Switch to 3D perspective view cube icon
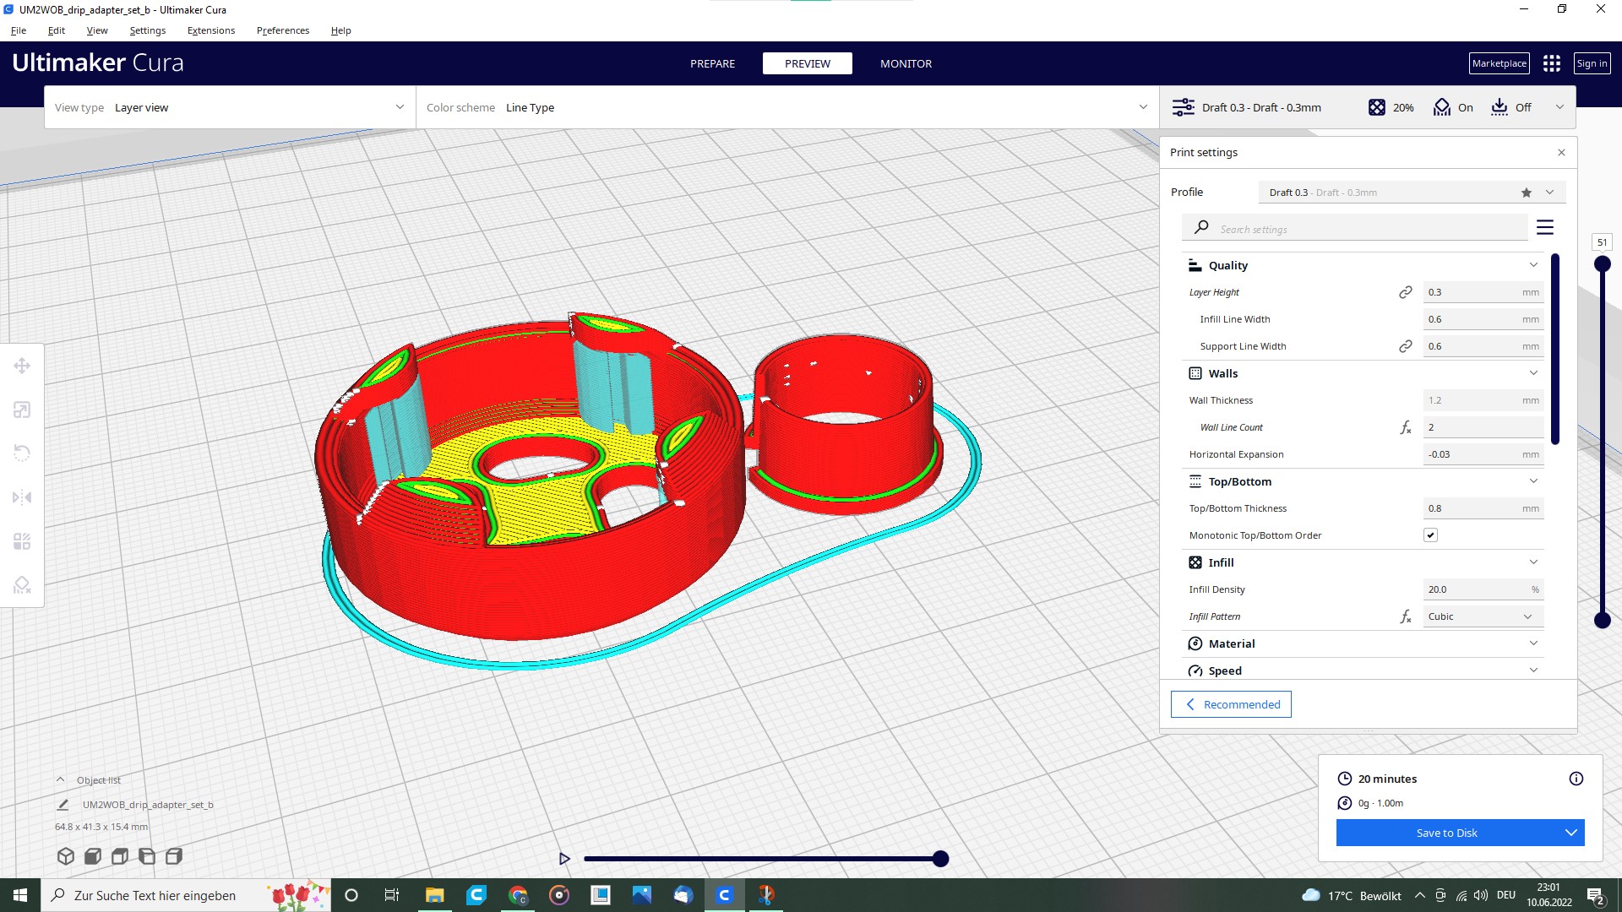 pyautogui.click(x=66, y=856)
